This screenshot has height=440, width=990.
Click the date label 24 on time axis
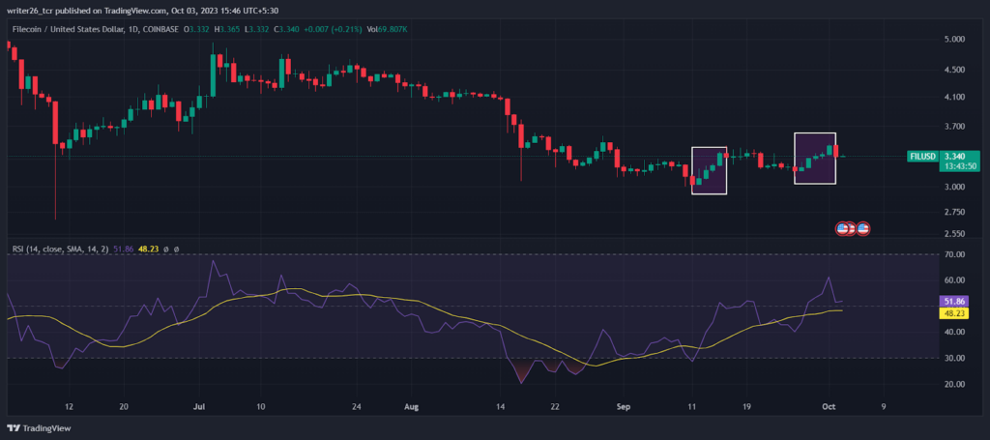point(357,406)
